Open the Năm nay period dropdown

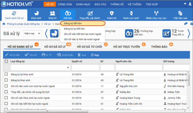32,33
